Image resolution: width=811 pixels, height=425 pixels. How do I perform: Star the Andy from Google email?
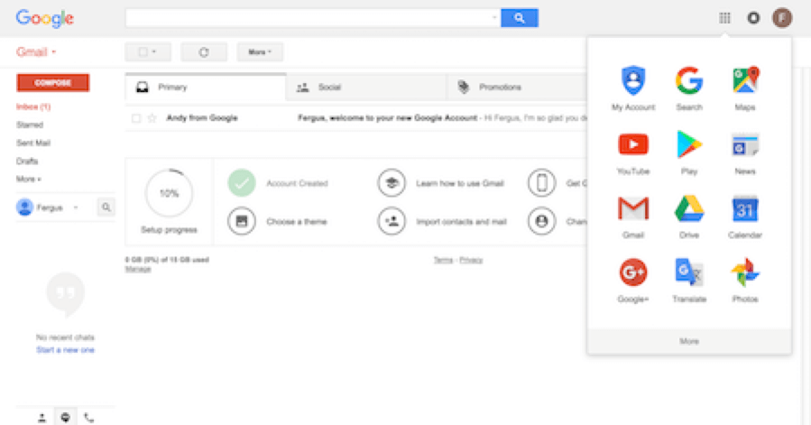coord(152,118)
